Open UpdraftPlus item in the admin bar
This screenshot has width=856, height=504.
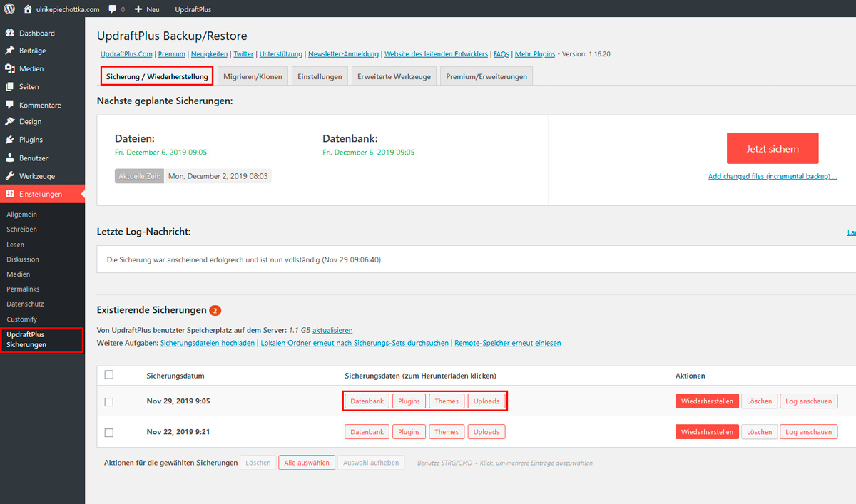(193, 9)
